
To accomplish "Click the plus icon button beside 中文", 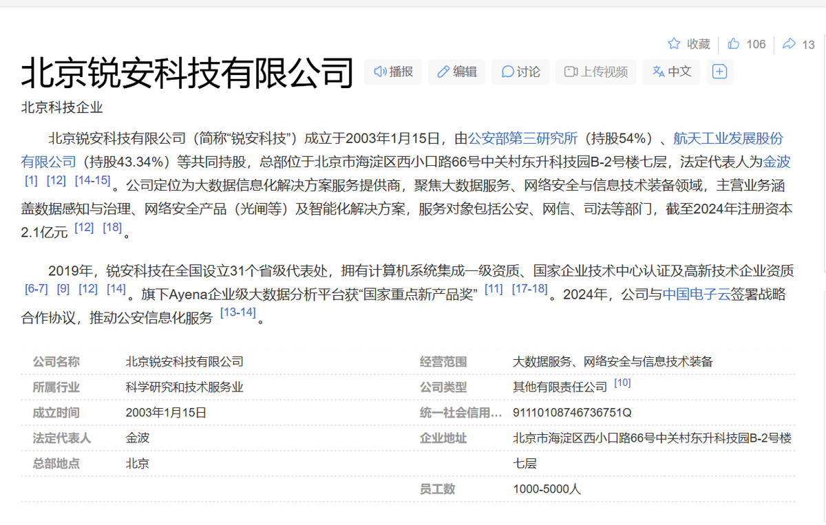I will pyautogui.click(x=719, y=72).
